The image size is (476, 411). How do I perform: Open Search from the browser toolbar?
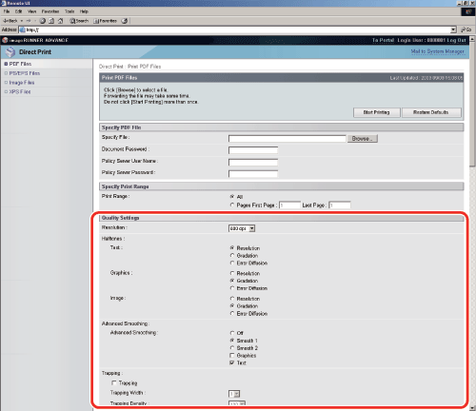click(x=79, y=21)
